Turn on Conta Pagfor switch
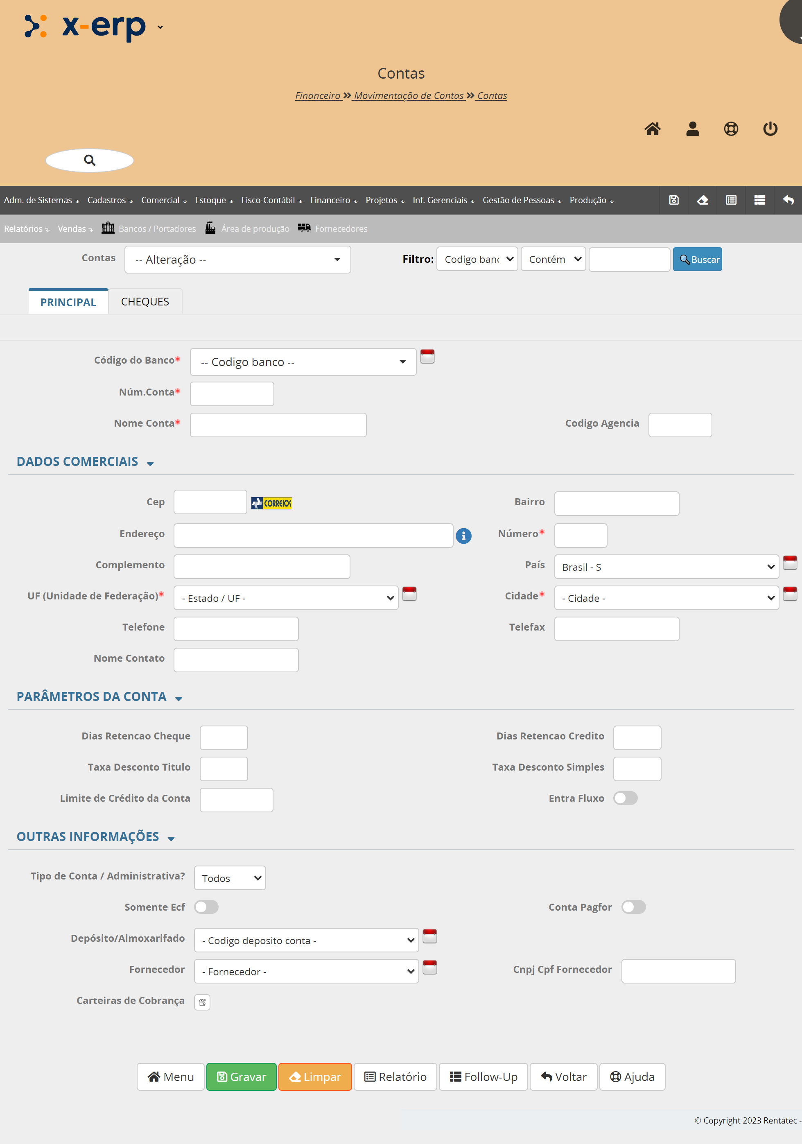 click(x=633, y=907)
